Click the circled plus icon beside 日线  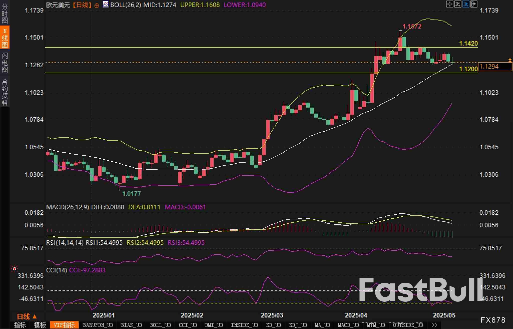tap(97, 6)
